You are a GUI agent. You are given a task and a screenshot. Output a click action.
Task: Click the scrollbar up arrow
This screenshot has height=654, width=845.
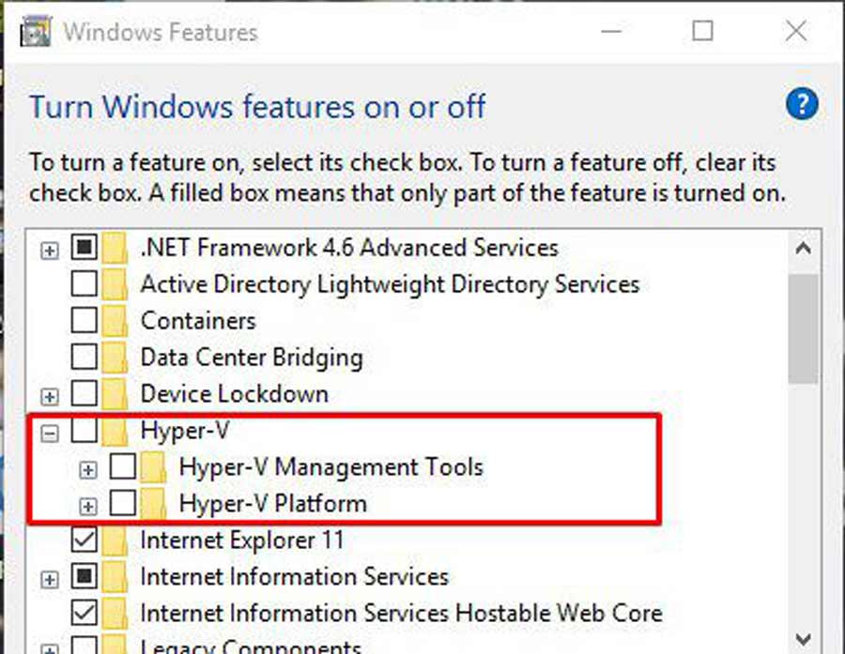803,249
